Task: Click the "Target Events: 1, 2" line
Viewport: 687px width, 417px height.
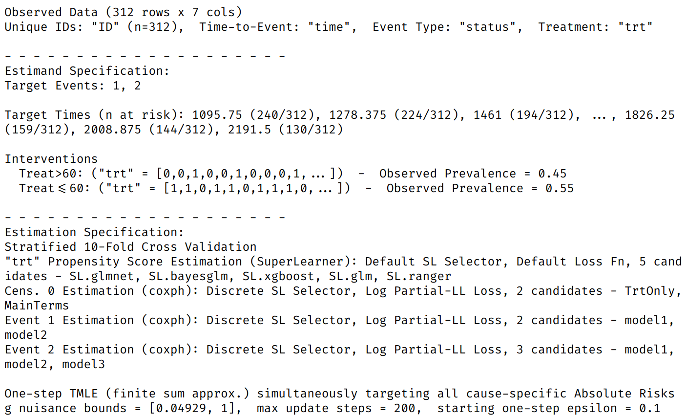Action: point(73,86)
